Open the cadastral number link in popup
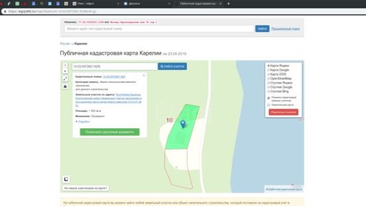366x206 pixels. click(x=114, y=77)
